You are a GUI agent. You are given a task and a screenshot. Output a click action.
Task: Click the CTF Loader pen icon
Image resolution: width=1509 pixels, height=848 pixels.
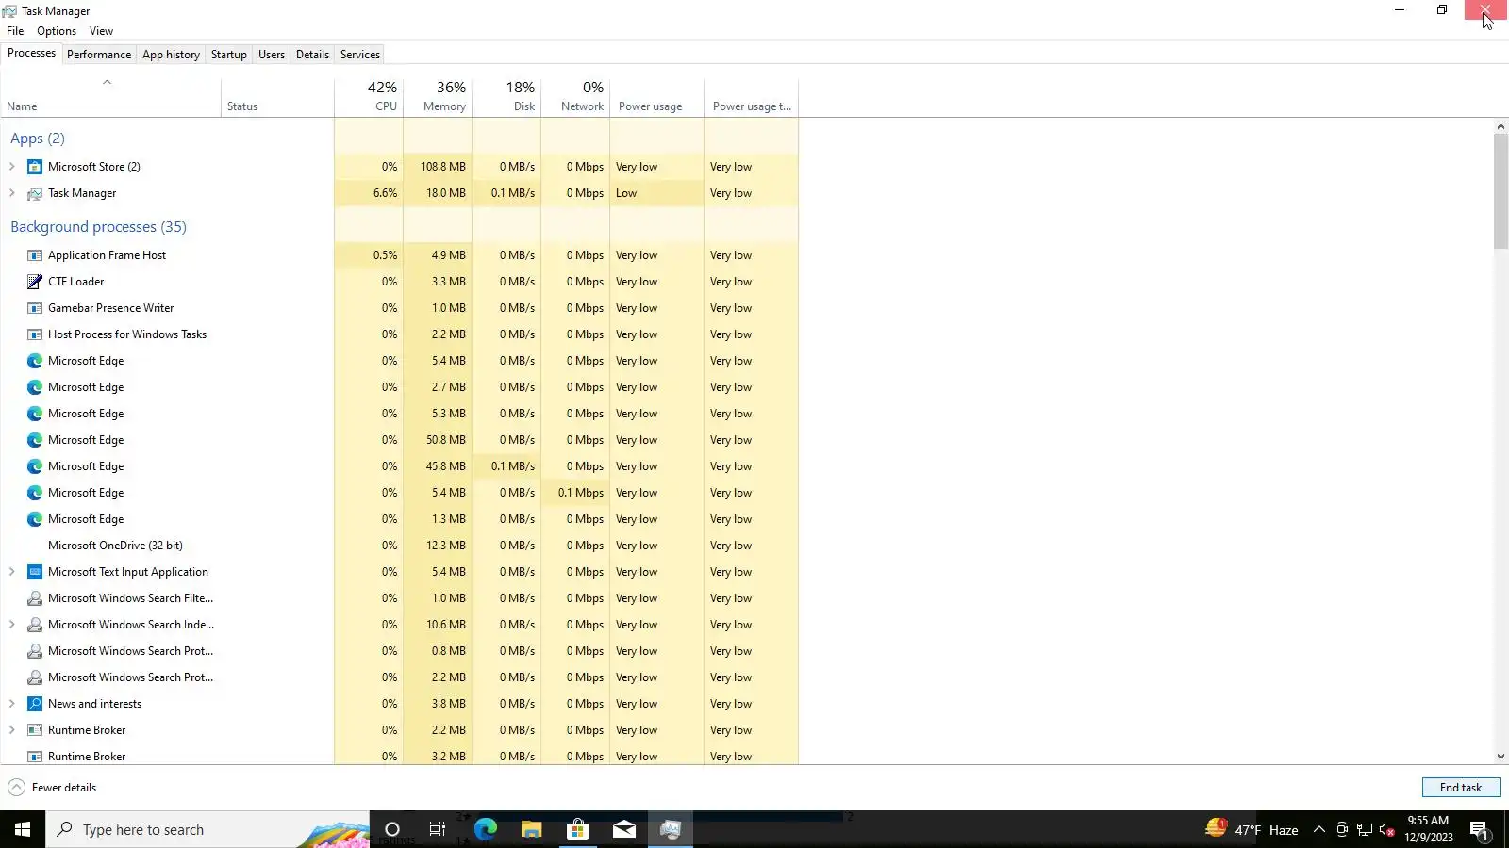35,282
